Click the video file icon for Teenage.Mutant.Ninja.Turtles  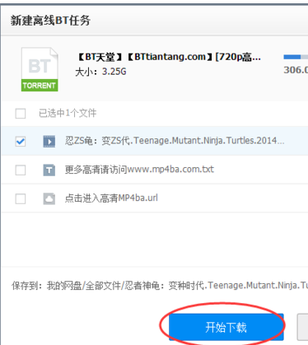coord(49,142)
